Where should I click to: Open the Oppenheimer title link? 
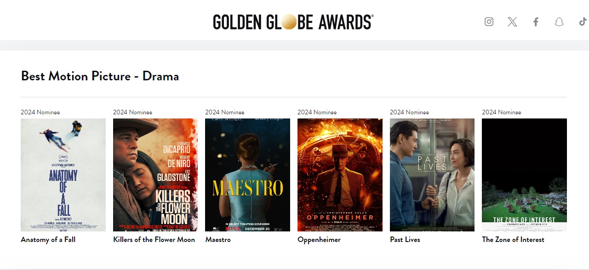coord(319,240)
